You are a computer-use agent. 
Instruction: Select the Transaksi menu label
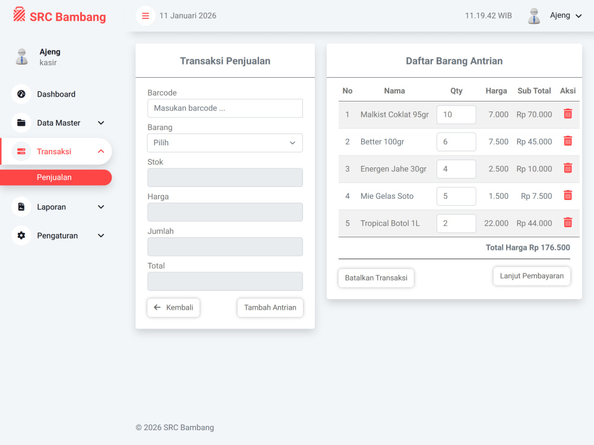[x=54, y=151]
